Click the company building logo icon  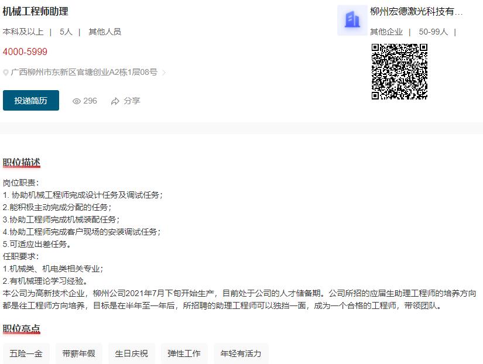352,20
